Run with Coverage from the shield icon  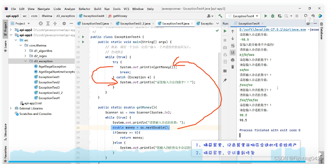280,16
